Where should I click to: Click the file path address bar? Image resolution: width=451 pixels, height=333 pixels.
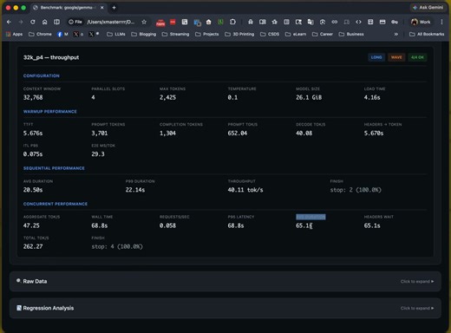[x=111, y=22]
